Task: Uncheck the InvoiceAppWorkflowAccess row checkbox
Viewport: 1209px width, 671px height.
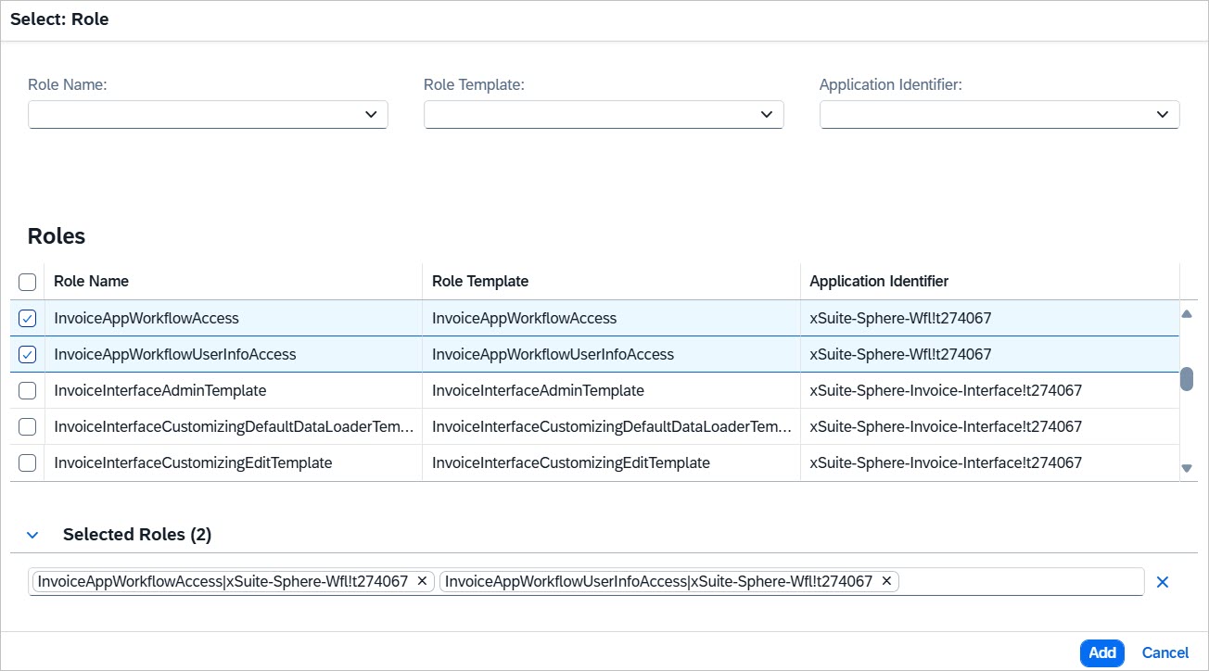Action: coord(28,319)
